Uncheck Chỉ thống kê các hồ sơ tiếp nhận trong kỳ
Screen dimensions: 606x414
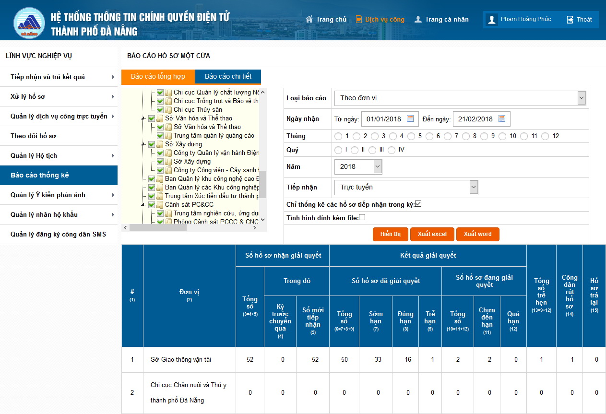click(418, 204)
